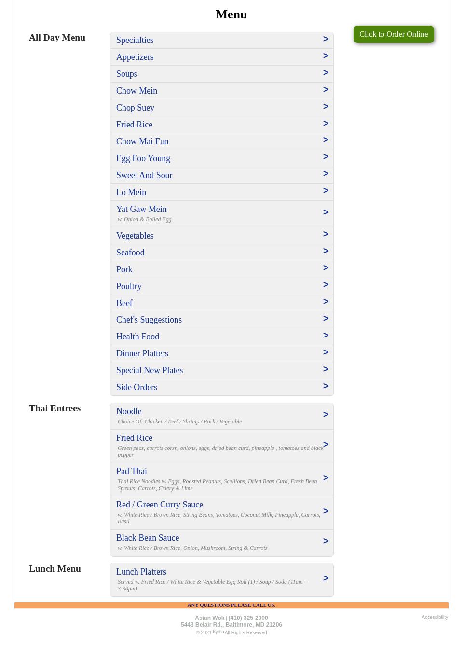This screenshot has height=646, width=463.
Task: Click the chevron icon next to Lunch Platters
Action: click(326, 578)
